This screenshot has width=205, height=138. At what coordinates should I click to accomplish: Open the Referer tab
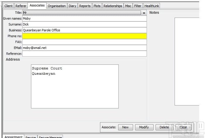coord(21,6)
